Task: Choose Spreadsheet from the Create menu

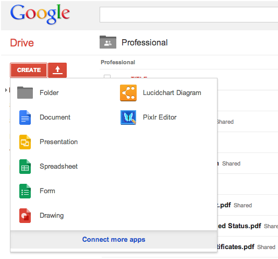Action: pos(58,167)
